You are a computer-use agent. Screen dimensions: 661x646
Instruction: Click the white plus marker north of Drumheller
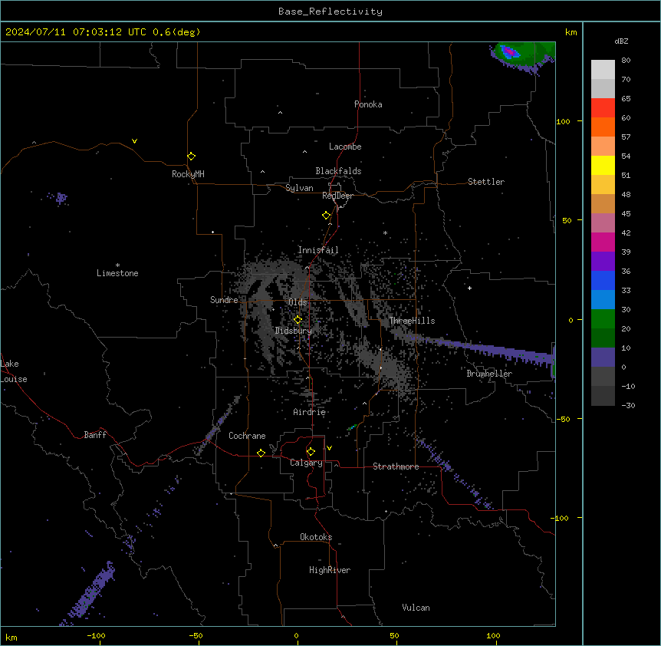[x=469, y=288]
